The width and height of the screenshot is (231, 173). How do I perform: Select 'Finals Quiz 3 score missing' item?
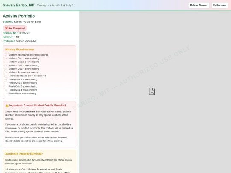23,86
